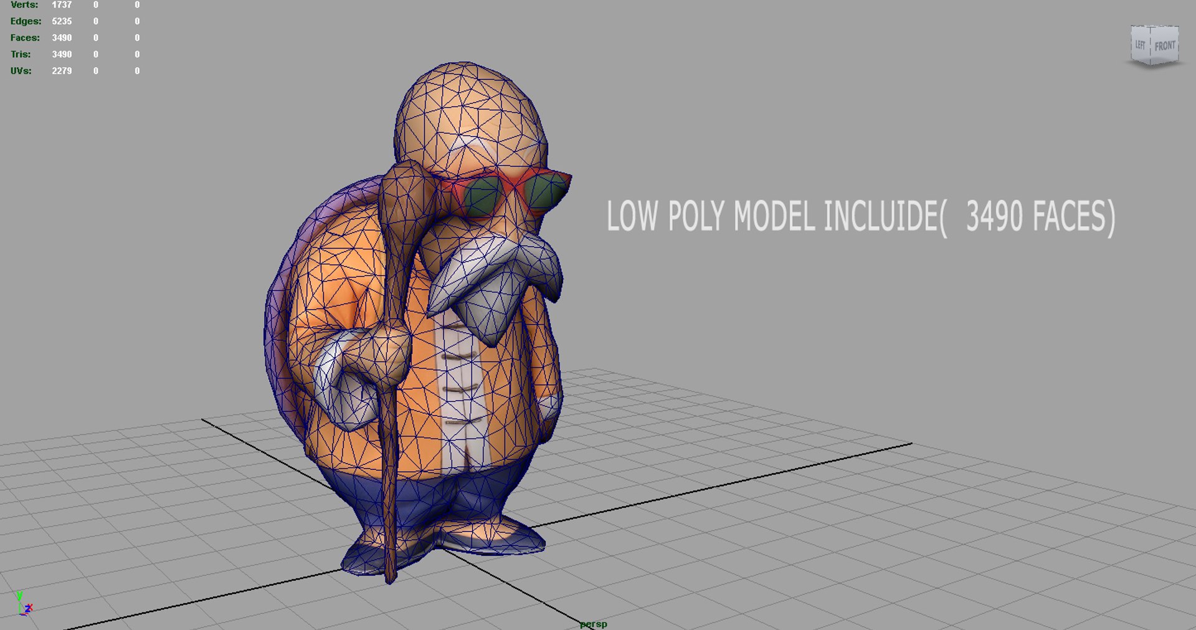Click the FRONT face of the ViewCube
Screen dimensions: 1196x630
[x=1164, y=45]
